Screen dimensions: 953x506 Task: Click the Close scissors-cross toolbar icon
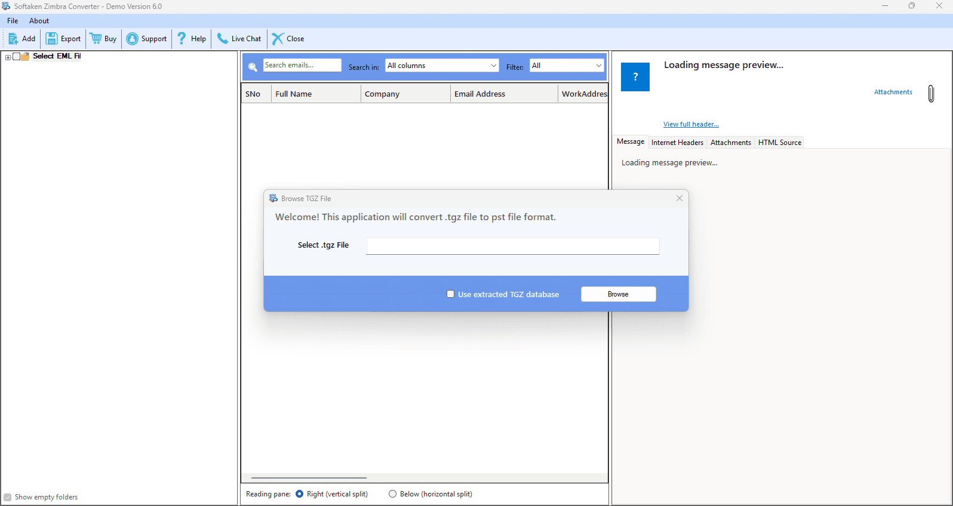coord(278,39)
